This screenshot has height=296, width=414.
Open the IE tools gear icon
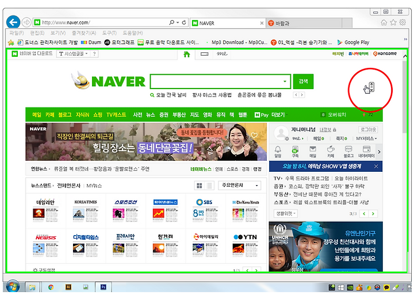coord(402,22)
